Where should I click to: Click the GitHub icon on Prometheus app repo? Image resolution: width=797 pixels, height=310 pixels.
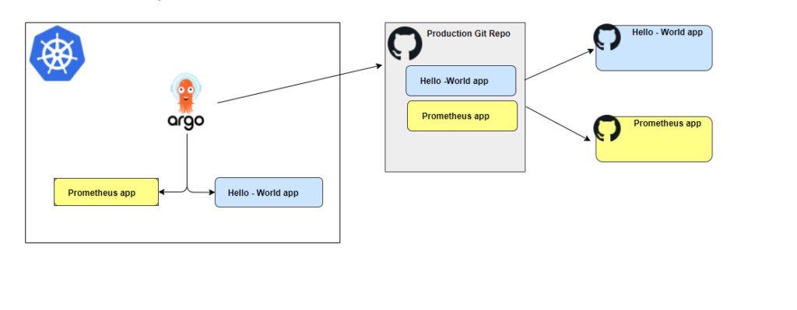click(x=607, y=128)
